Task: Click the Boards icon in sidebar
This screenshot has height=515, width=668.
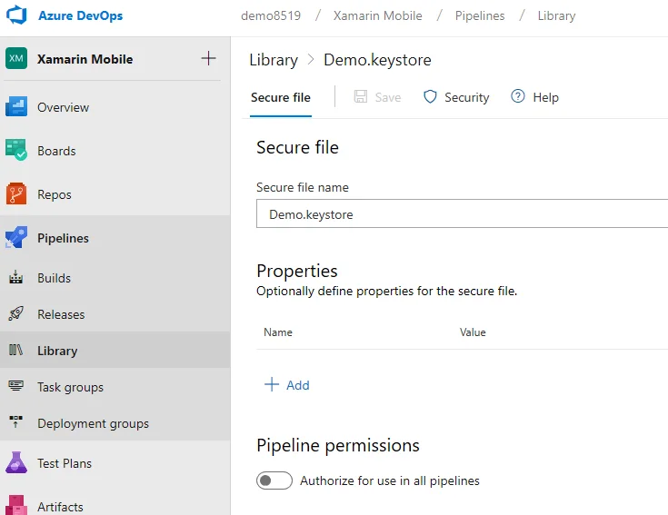Action: point(16,150)
